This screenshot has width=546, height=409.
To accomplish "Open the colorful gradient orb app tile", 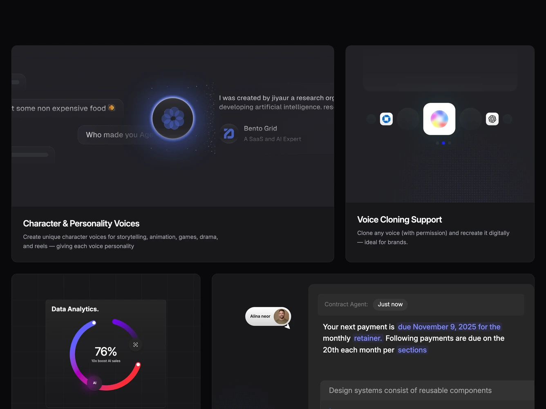I will coord(439,119).
